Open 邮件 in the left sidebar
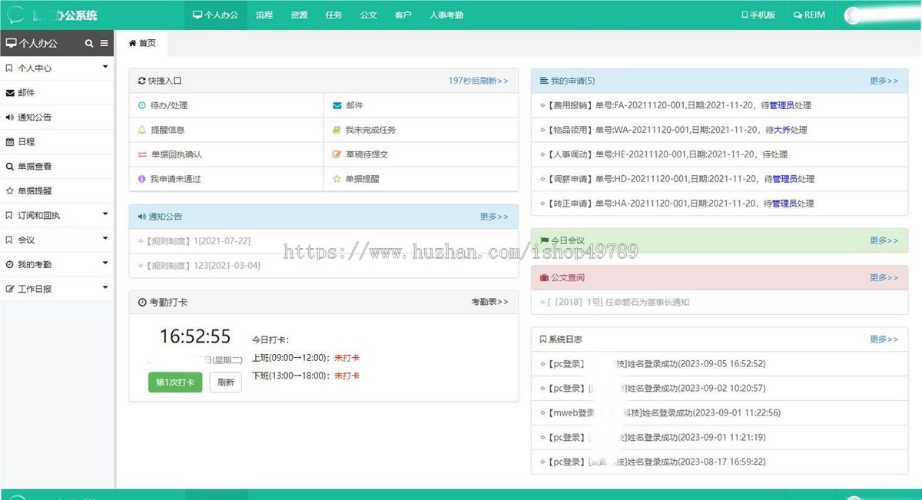 click(58, 93)
